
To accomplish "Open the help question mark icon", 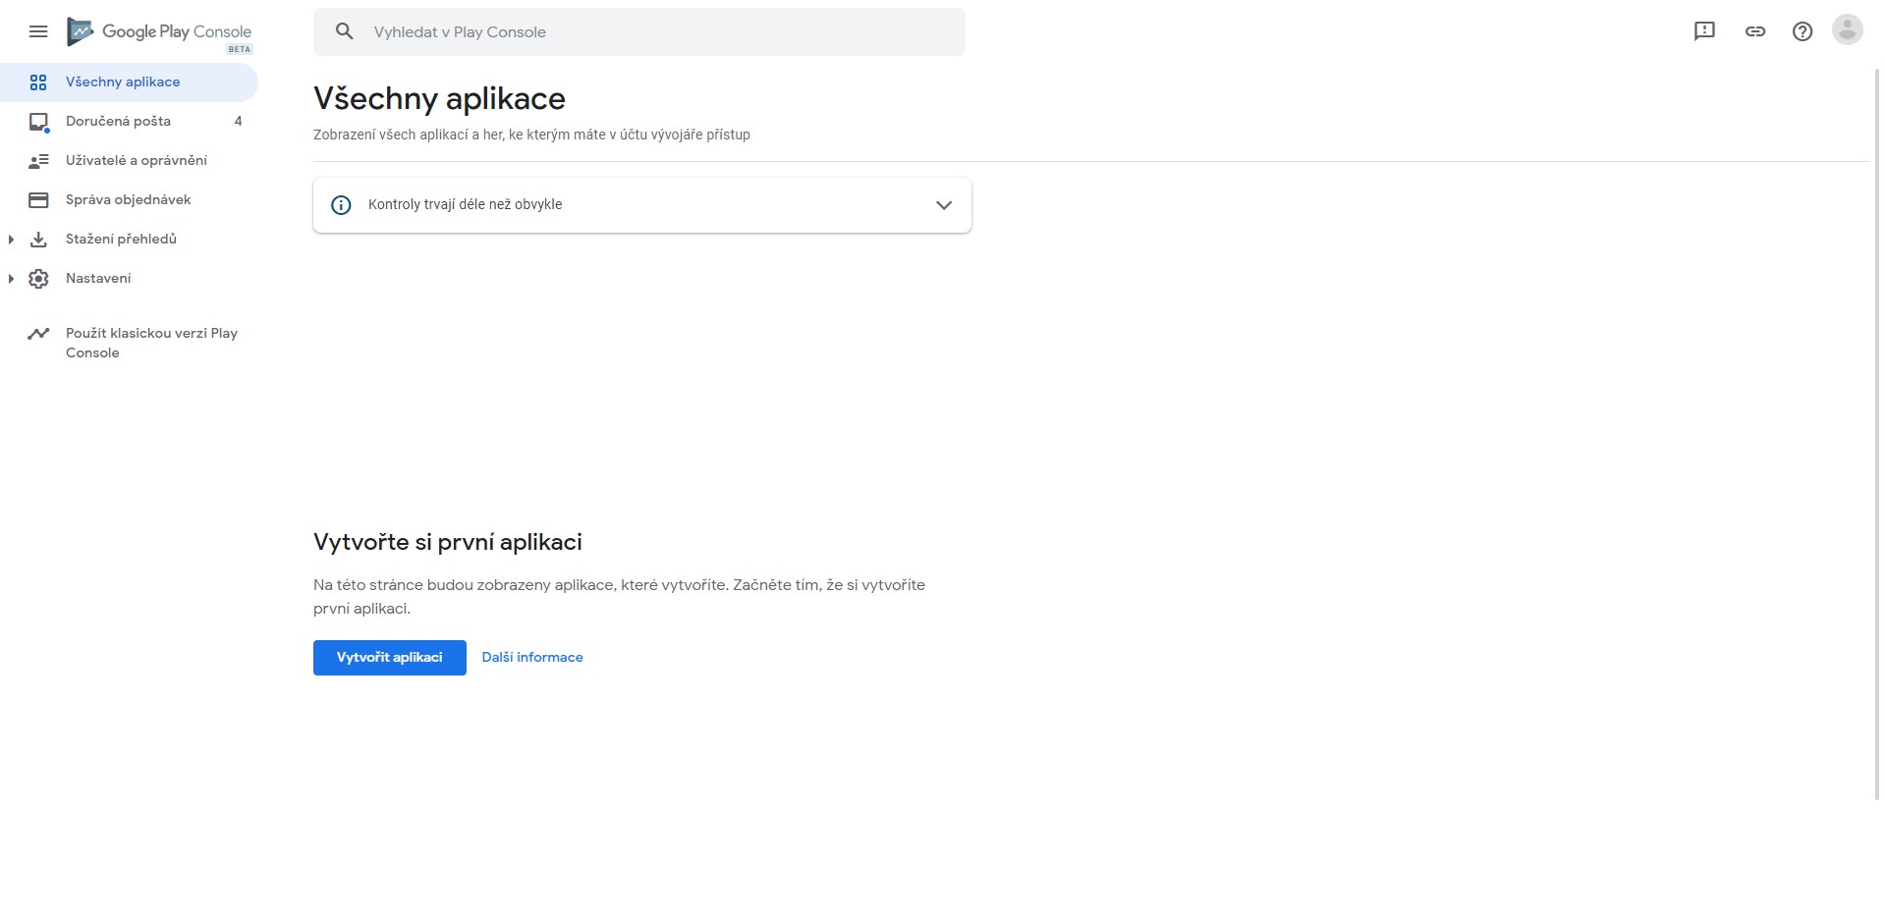I will click(1802, 31).
